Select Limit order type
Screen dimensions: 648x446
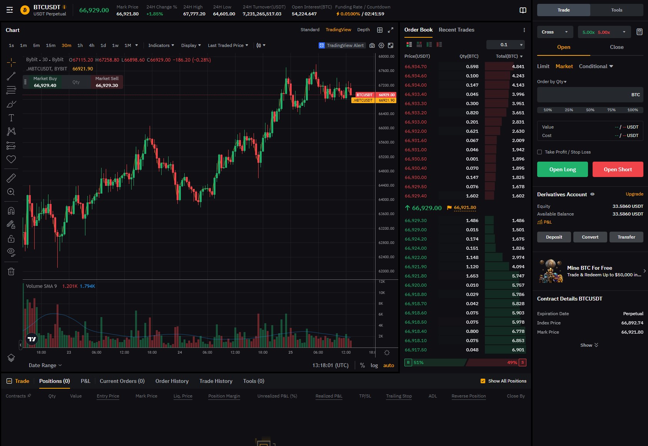(543, 66)
